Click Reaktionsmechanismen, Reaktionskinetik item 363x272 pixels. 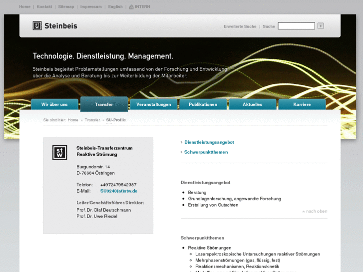coord(237,267)
